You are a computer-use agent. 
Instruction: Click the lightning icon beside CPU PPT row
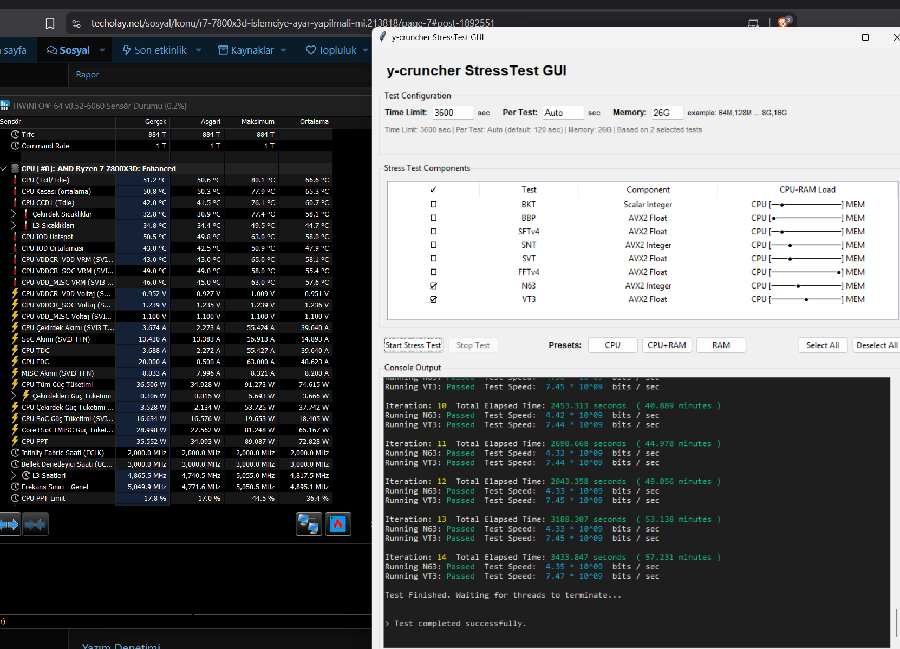[x=15, y=441]
